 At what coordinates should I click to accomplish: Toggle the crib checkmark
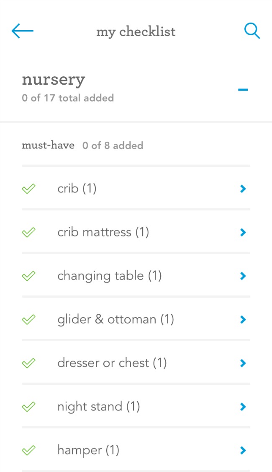28,189
